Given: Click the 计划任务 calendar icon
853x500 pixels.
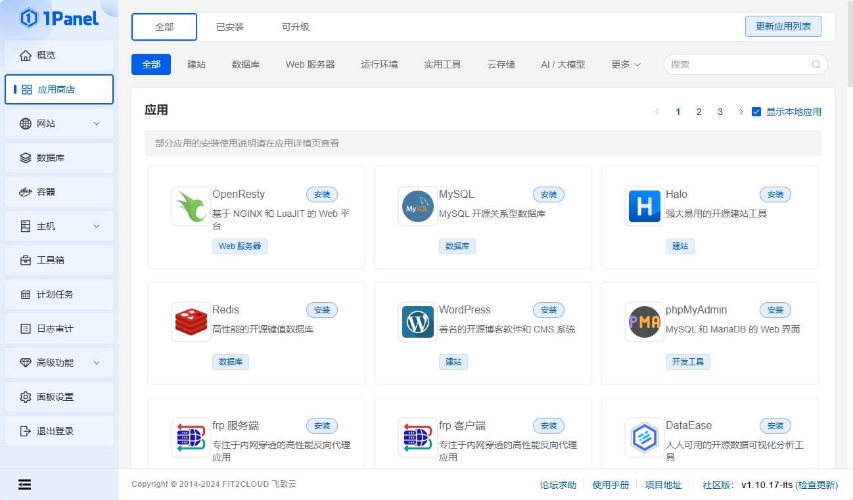Looking at the screenshot, I should pos(26,294).
